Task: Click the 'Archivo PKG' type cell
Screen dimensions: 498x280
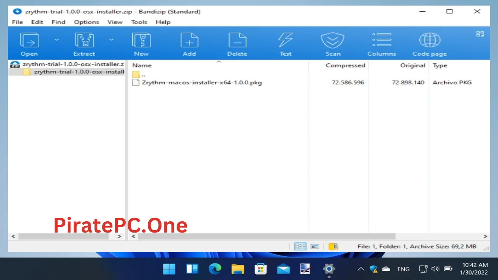Action: coord(452,82)
